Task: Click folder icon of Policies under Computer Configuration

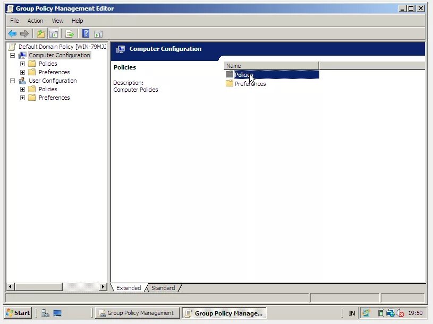Action: coord(32,64)
